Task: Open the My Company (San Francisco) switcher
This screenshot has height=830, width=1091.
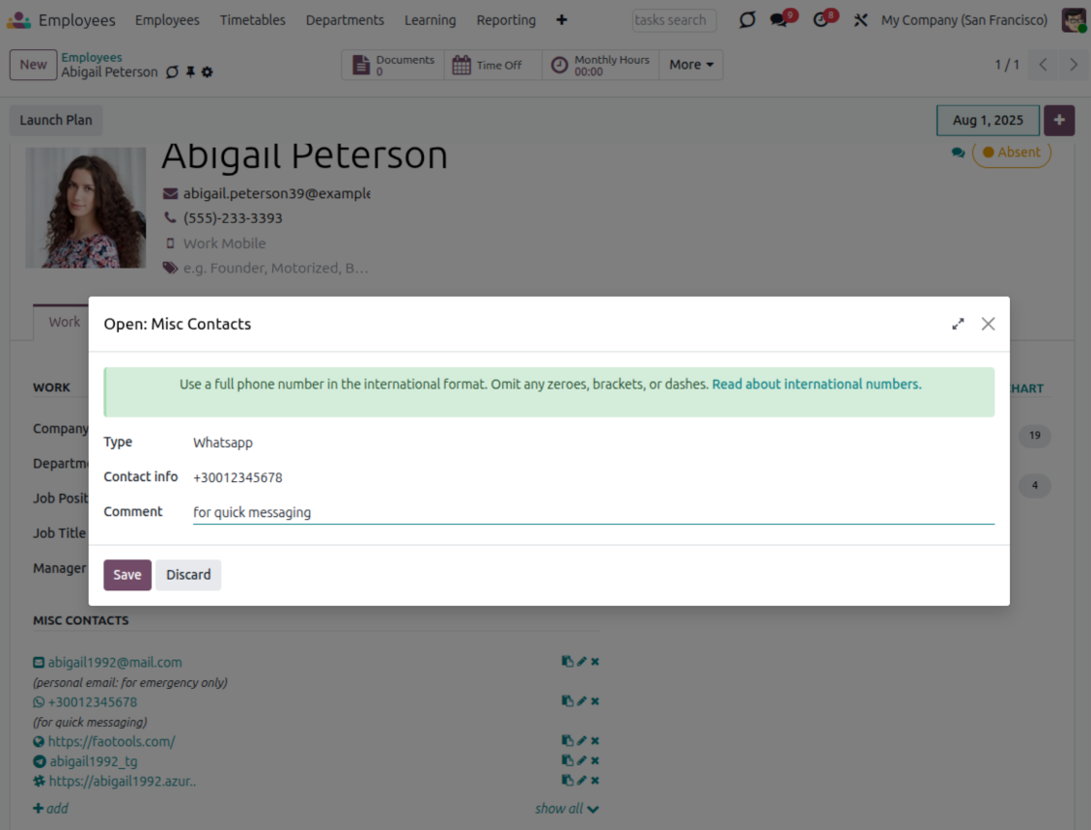Action: tap(964, 20)
